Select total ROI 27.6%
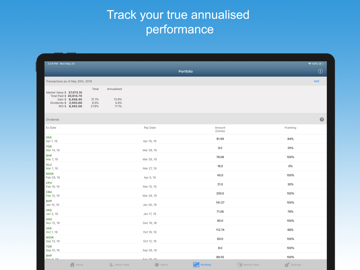The image size is (360, 270). click(x=95, y=106)
